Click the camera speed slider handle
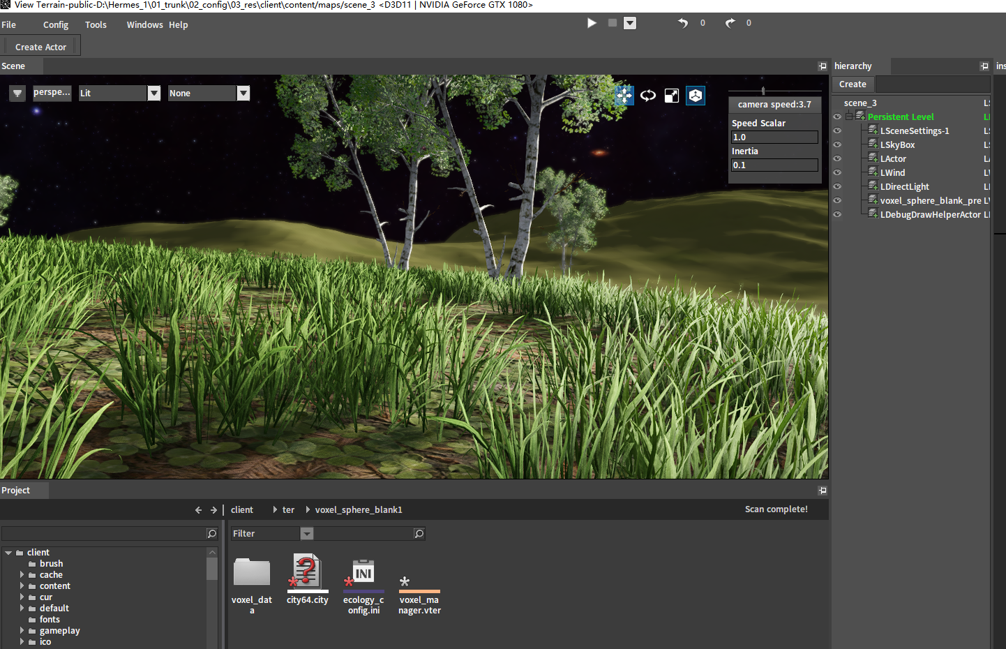The width and height of the screenshot is (1006, 649). [763, 91]
